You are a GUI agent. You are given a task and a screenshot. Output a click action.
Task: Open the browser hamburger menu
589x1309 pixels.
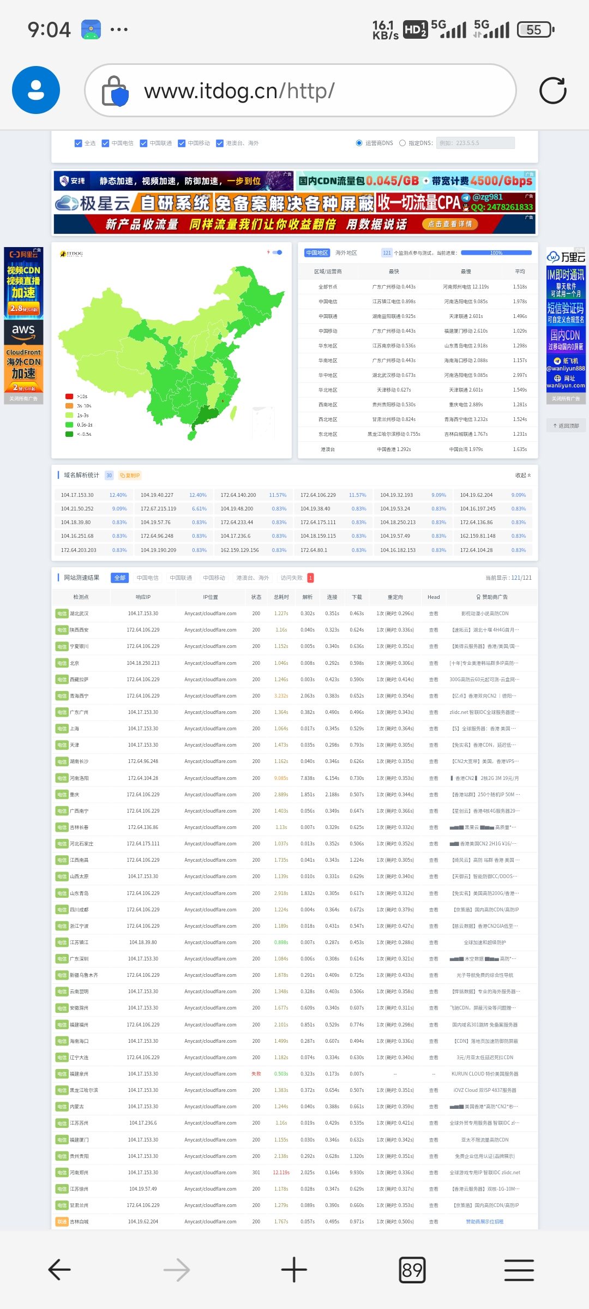519,1270
